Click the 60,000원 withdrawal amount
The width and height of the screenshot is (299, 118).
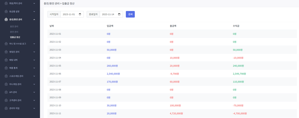tap(175, 82)
